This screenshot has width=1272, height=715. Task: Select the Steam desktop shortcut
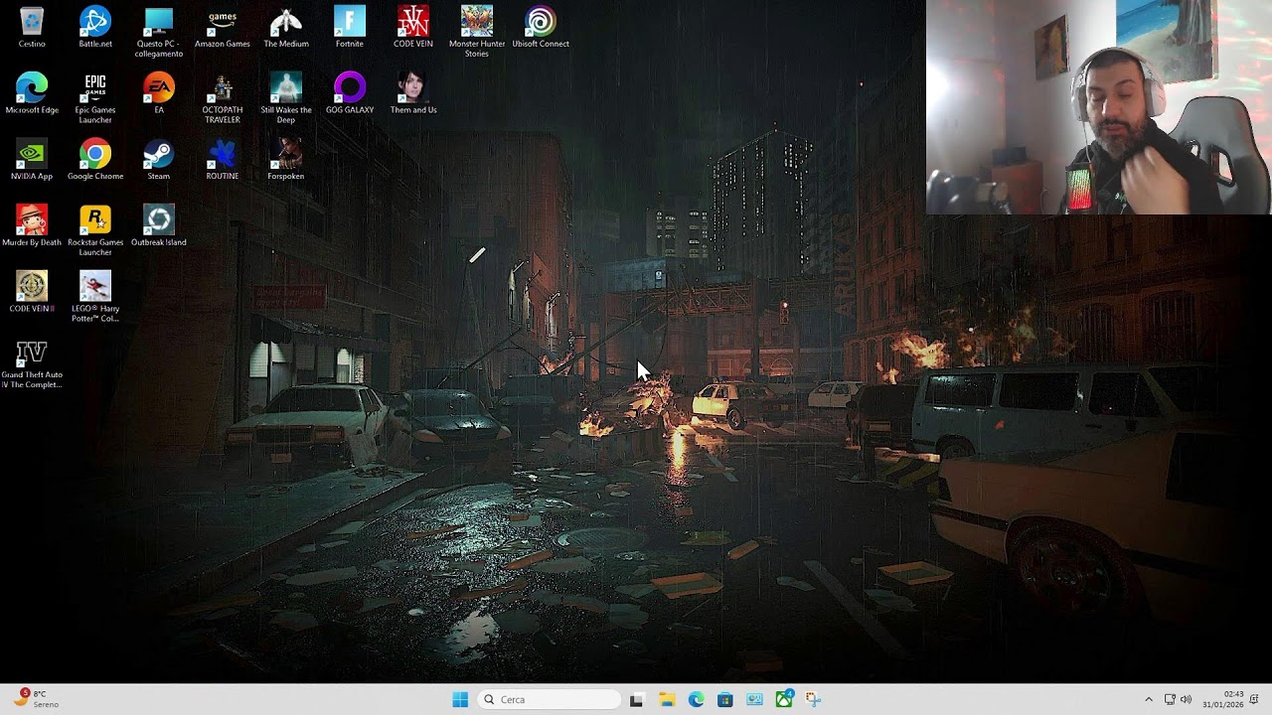[x=159, y=161]
